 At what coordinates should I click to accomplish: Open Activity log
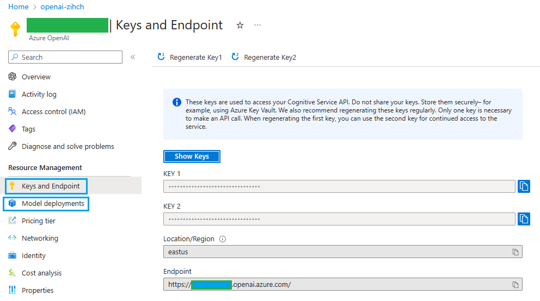39,94
